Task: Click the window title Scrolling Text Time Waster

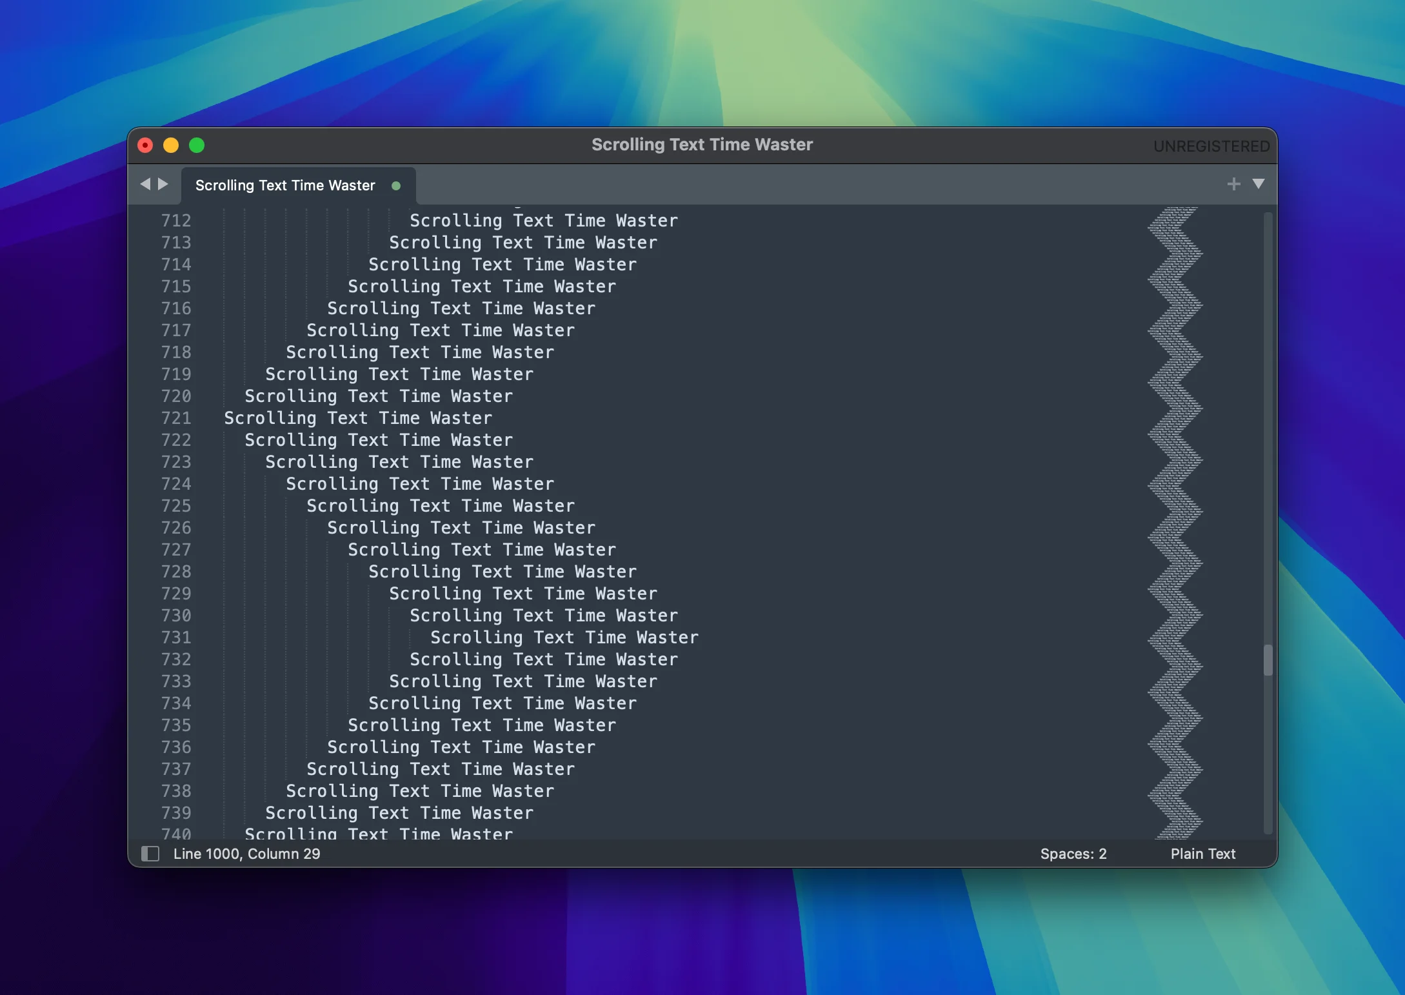Action: tap(701, 144)
